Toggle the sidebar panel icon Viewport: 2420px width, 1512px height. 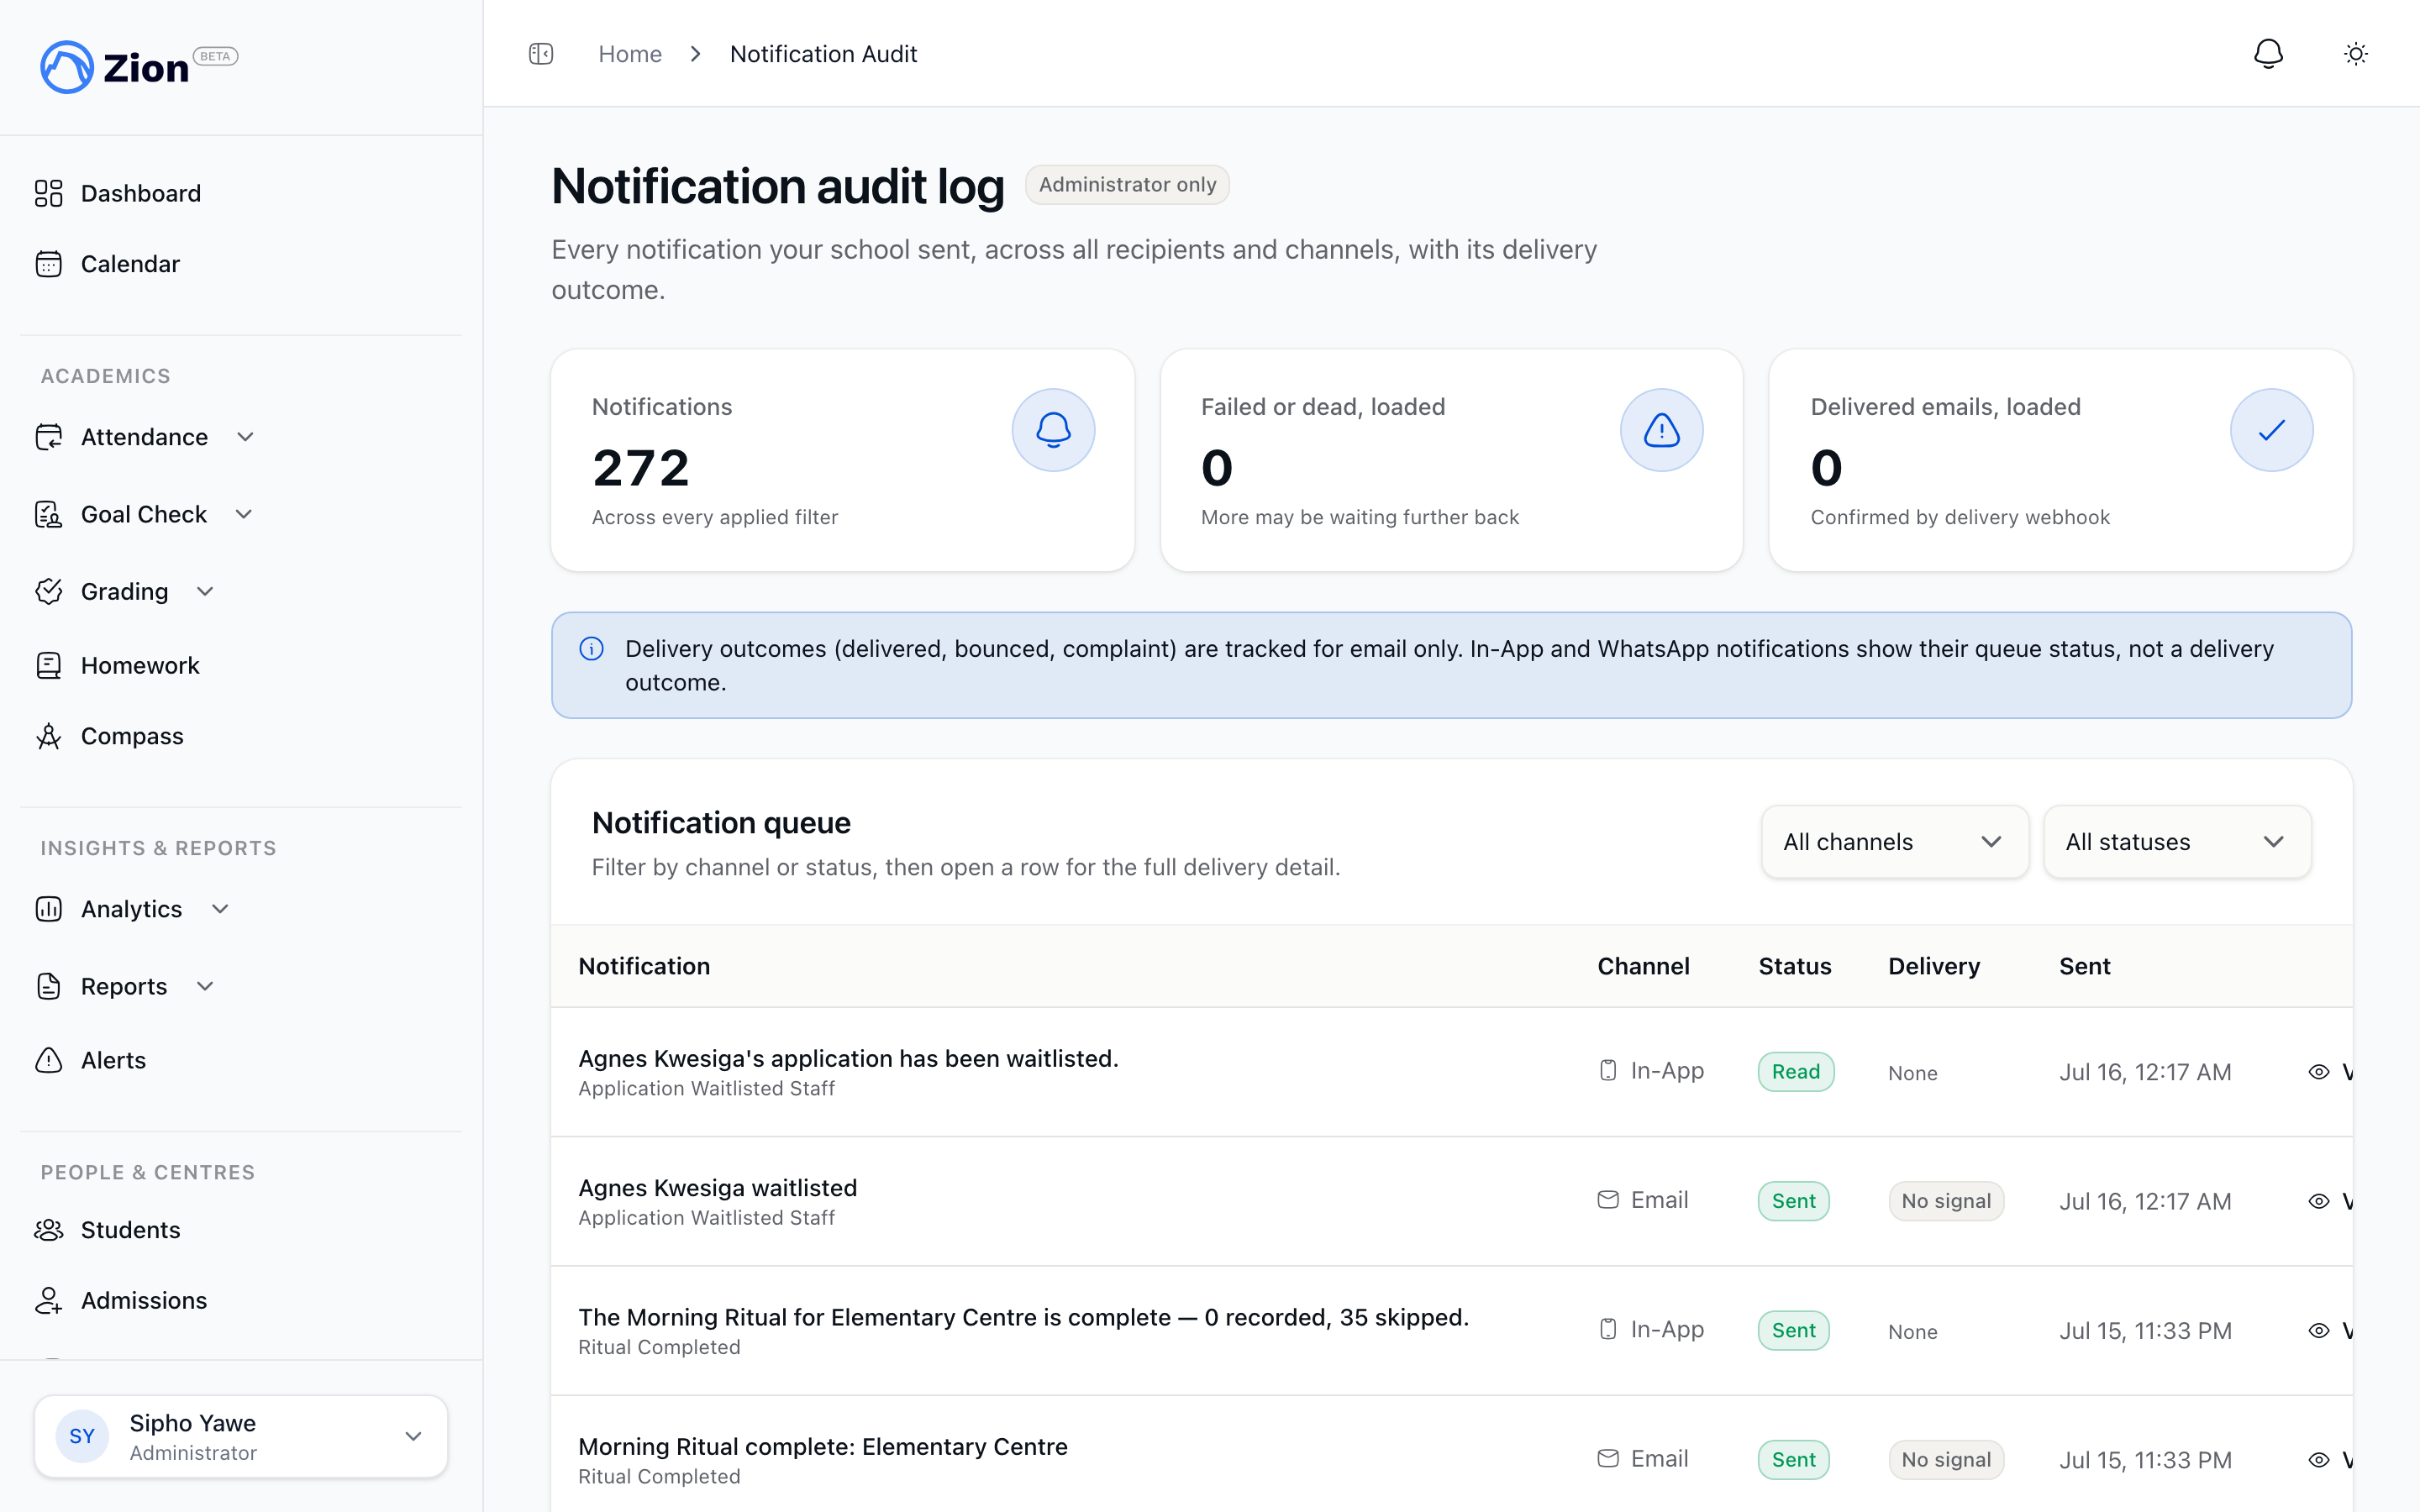541,54
